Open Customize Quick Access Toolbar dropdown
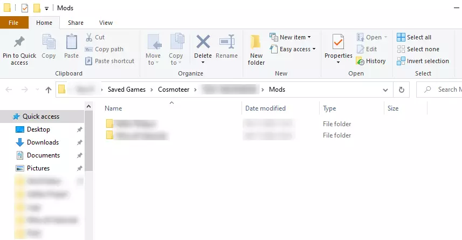Viewport: 462px width, 240px height. [46, 8]
